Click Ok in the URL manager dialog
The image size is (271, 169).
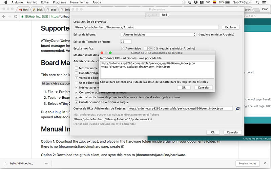(x=184, y=88)
